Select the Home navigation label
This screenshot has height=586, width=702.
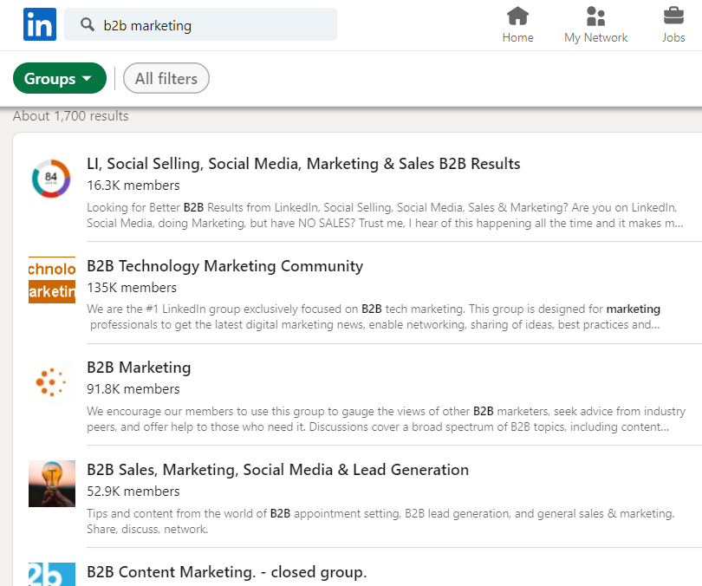pos(517,37)
